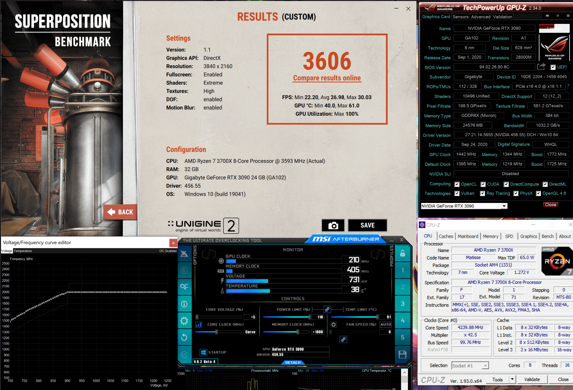Switch to the Sensors tab in GPU-Z
The height and width of the screenshot is (390, 573).
461,17
